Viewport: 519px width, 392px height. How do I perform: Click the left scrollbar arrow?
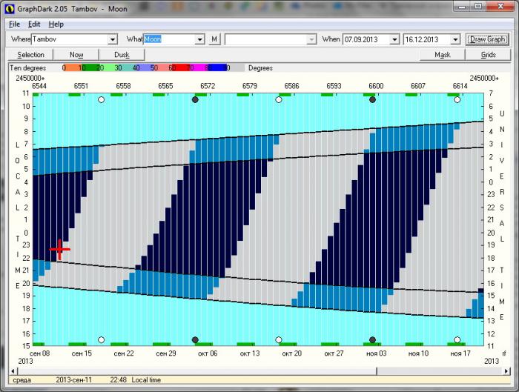pos(13,371)
